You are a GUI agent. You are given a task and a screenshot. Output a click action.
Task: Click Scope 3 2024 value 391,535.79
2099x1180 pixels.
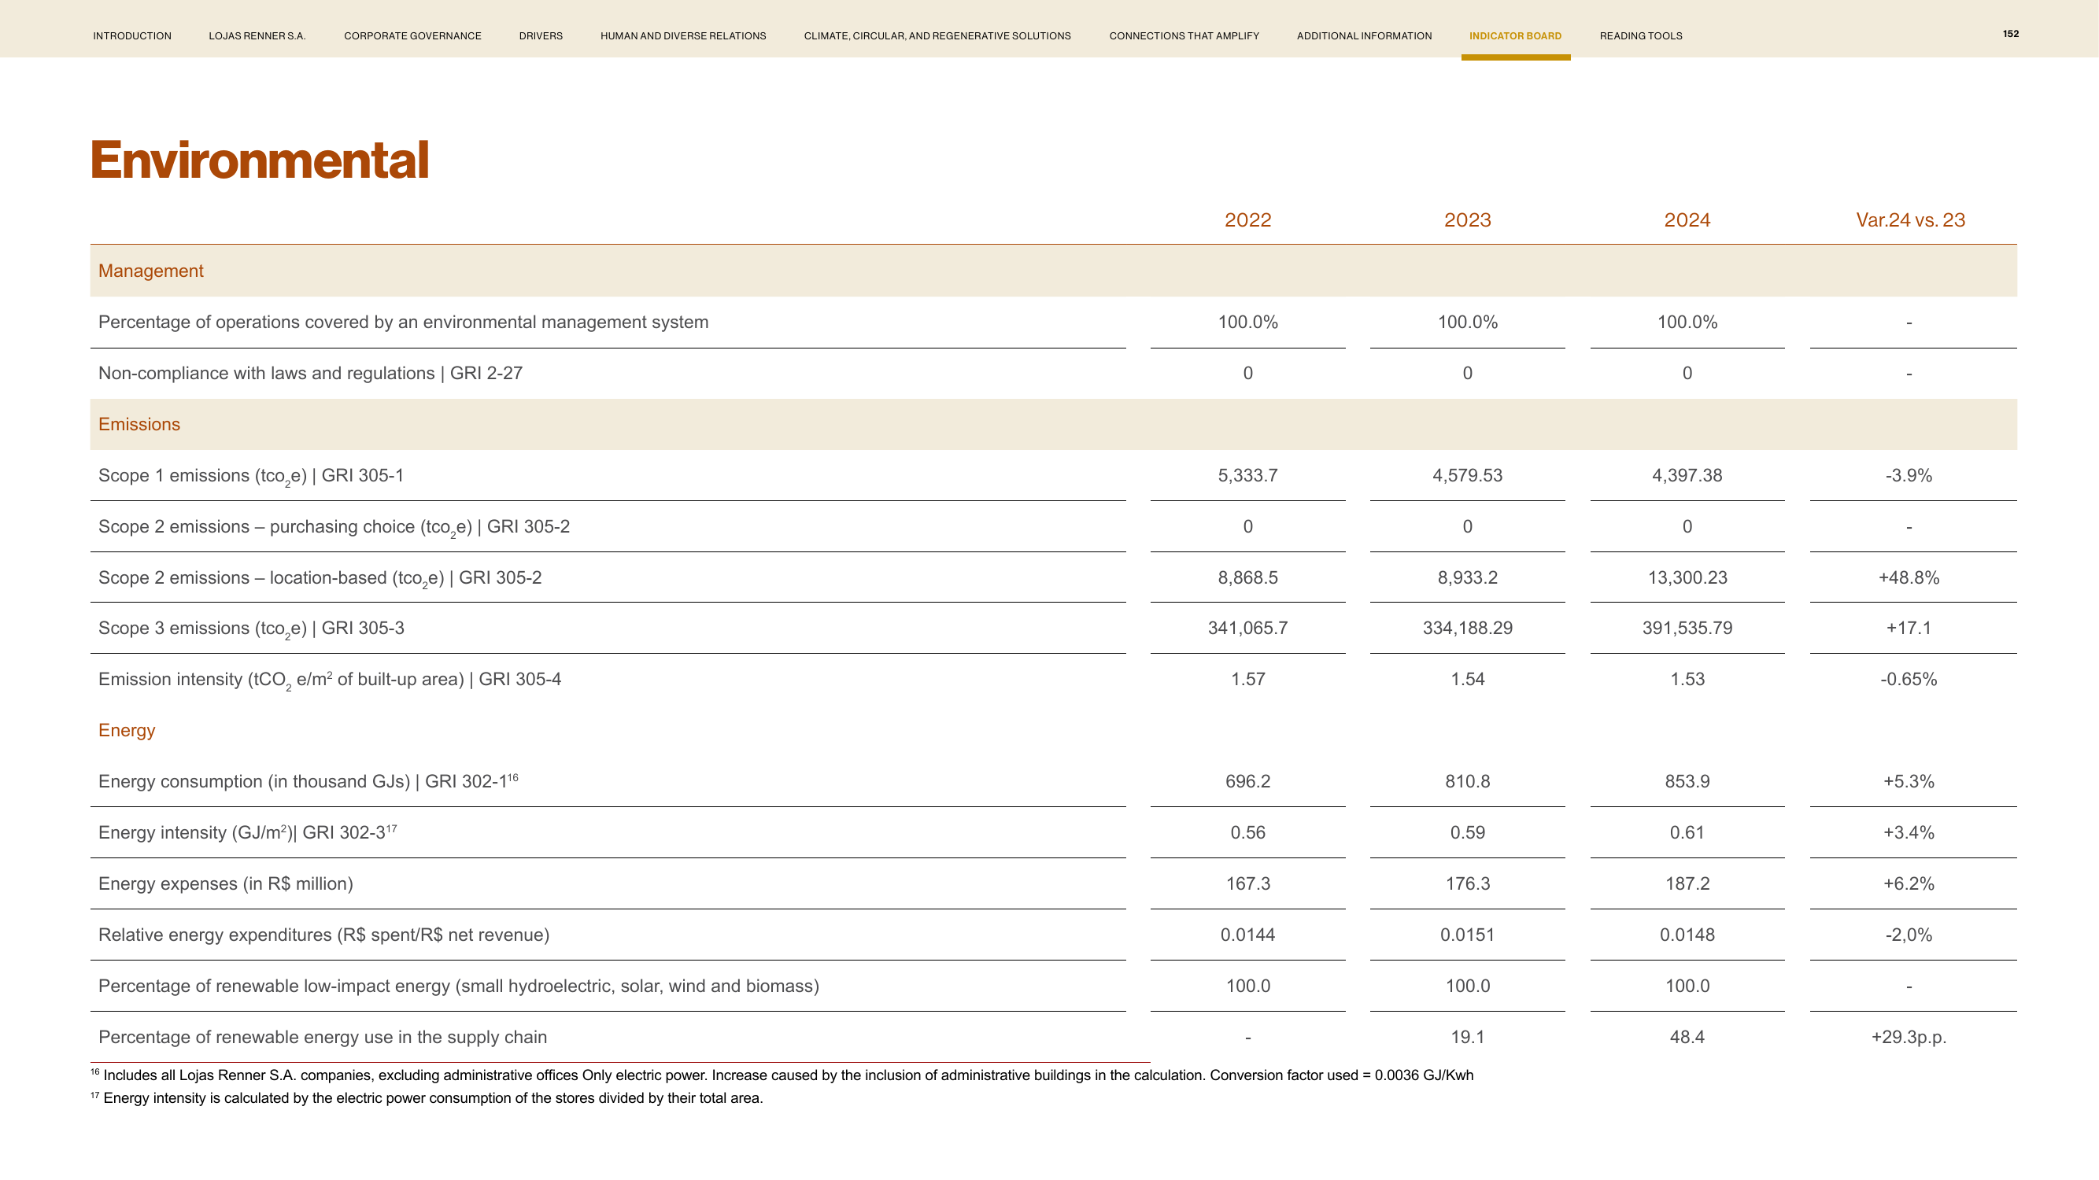[1687, 628]
